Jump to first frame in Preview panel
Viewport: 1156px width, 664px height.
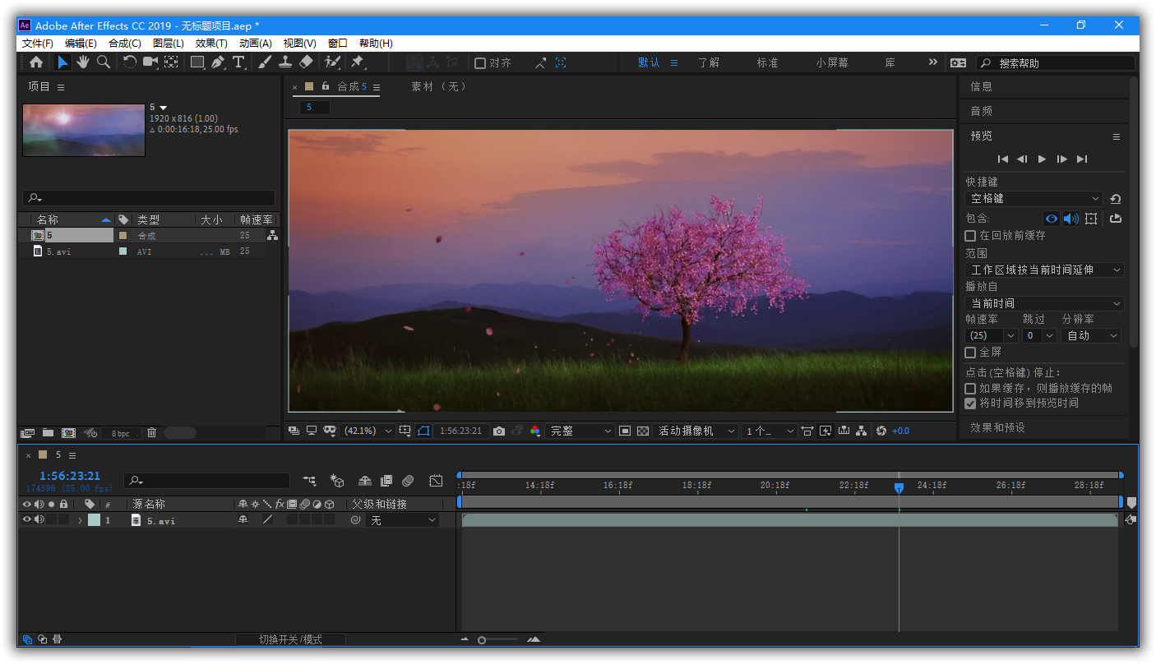1002,159
